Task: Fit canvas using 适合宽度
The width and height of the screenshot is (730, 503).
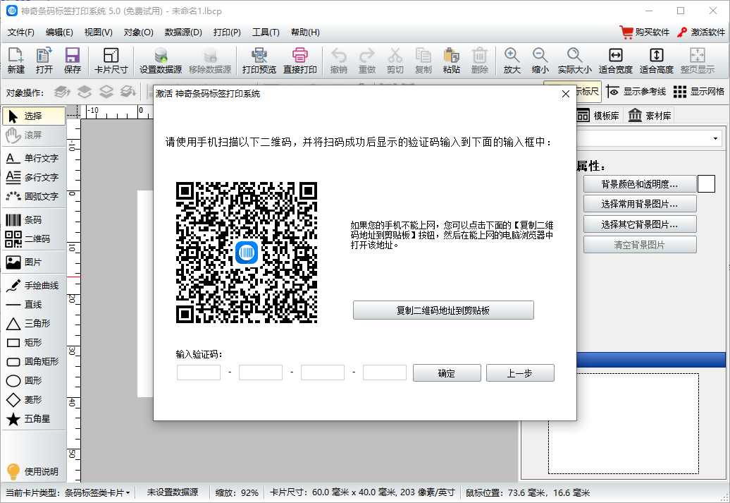Action: [615, 61]
